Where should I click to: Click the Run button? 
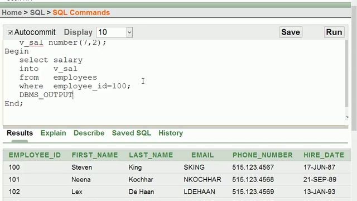[x=334, y=32]
